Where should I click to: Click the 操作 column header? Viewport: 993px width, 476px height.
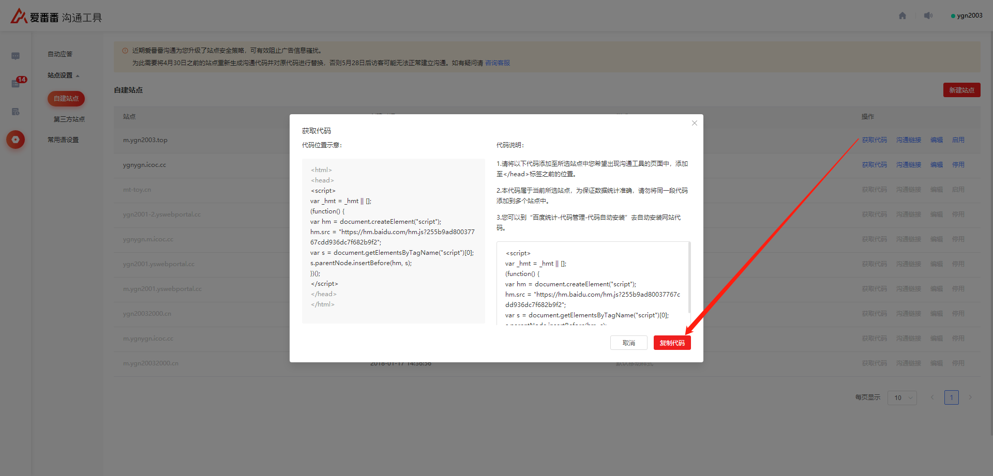(x=868, y=117)
